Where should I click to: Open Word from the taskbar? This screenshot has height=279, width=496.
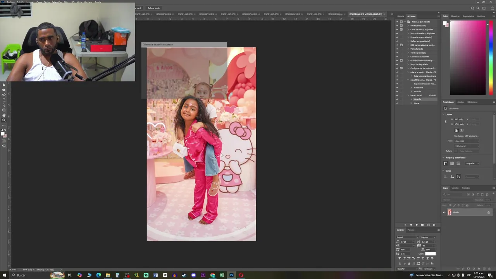[155, 275]
